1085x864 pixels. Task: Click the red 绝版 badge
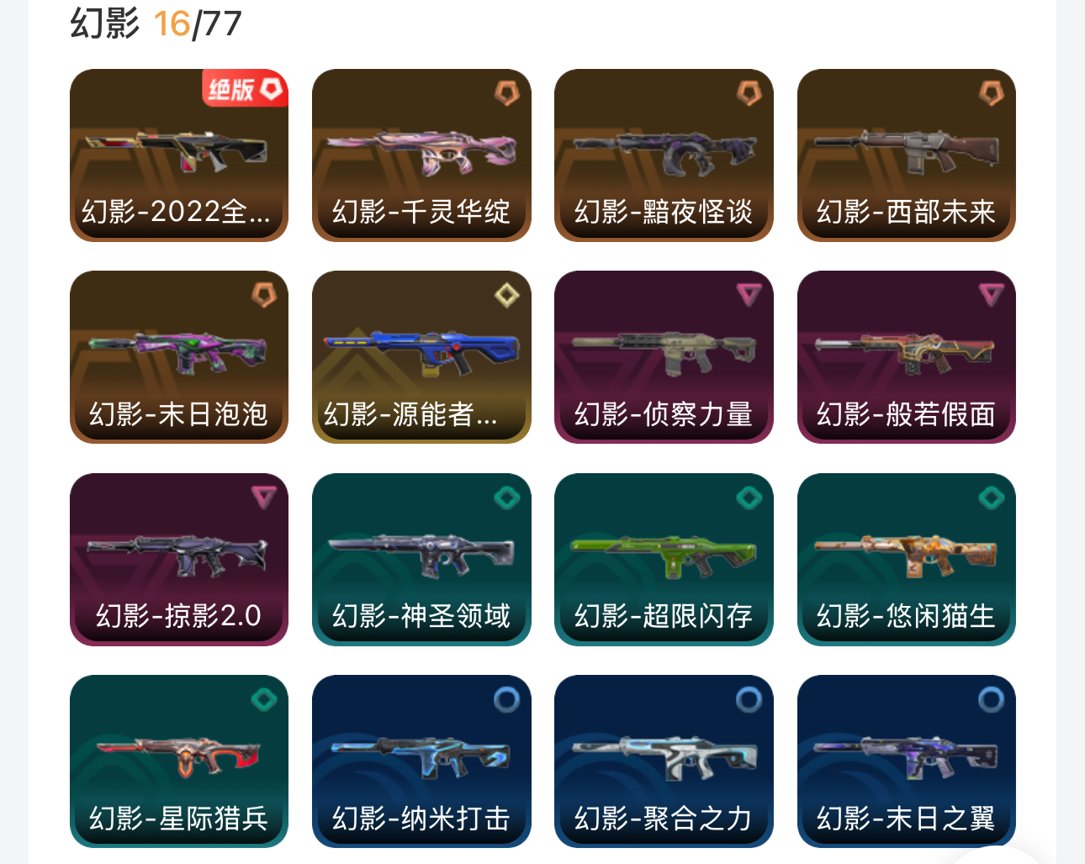(x=245, y=88)
